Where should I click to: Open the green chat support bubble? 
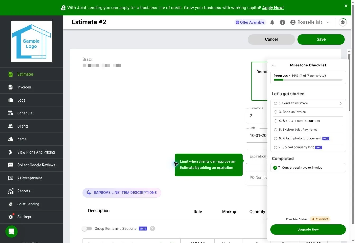[x=11, y=231]
